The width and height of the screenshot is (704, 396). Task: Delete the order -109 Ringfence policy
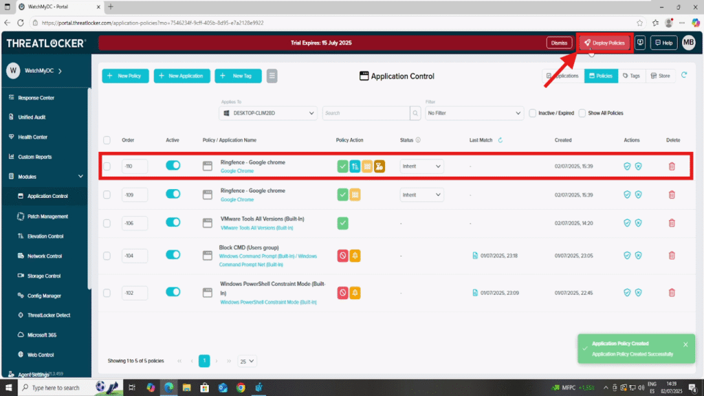click(672, 195)
